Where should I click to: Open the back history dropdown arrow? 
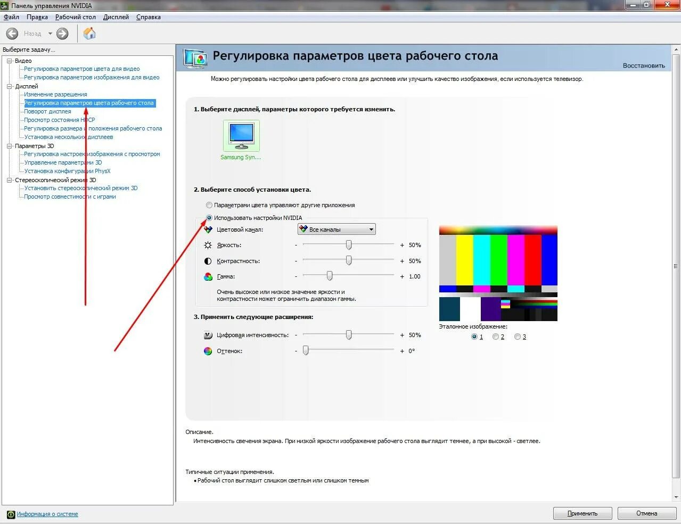pos(50,34)
